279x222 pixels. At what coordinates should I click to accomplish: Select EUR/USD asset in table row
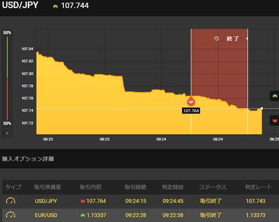coord(46,215)
